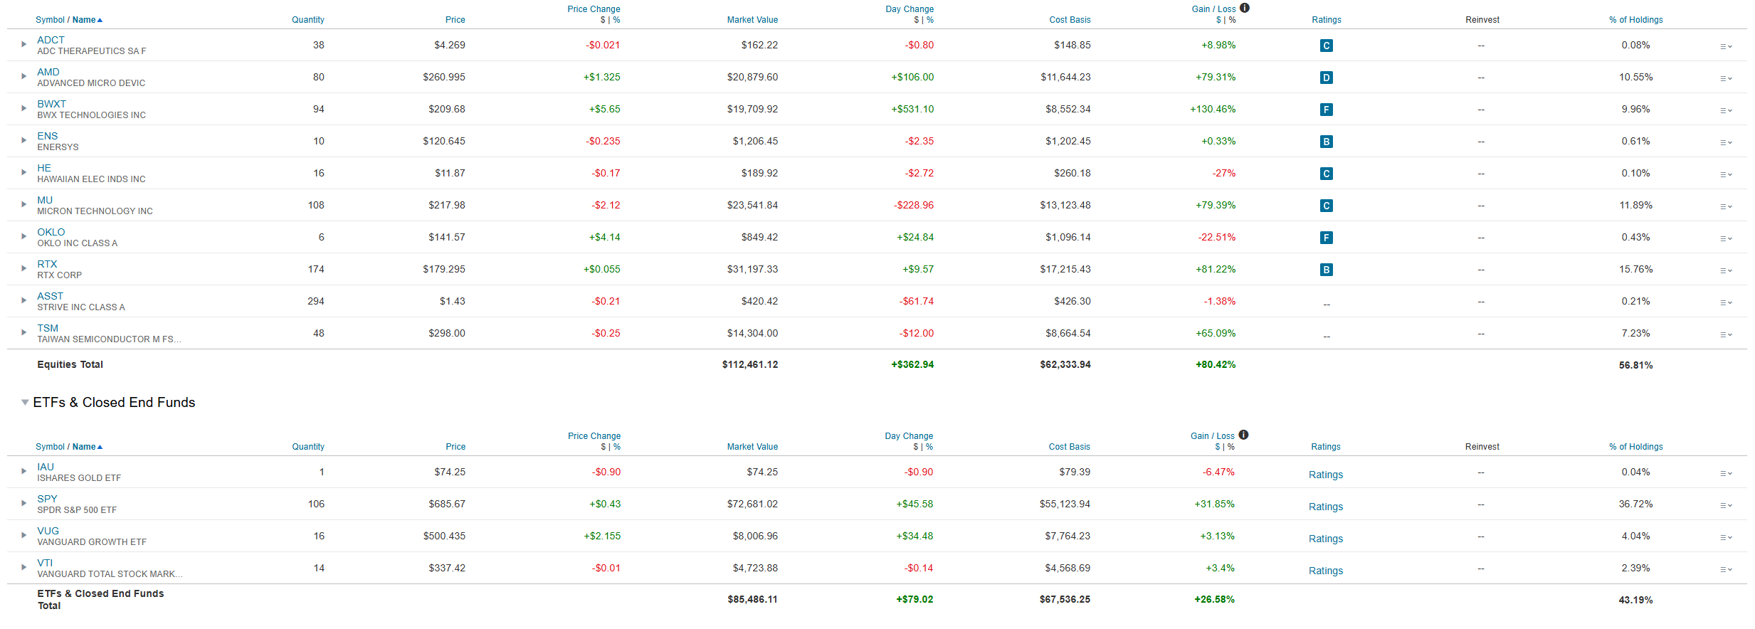The width and height of the screenshot is (1755, 629).
Task: Expand the VTI position row
Action: pyautogui.click(x=23, y=567)
